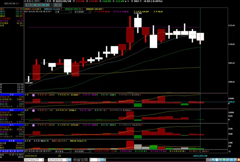Click the print icon in bottom toolbar
Image resolution: width=240 pixels, height=162 pixels.
click(x=231, y=160)
